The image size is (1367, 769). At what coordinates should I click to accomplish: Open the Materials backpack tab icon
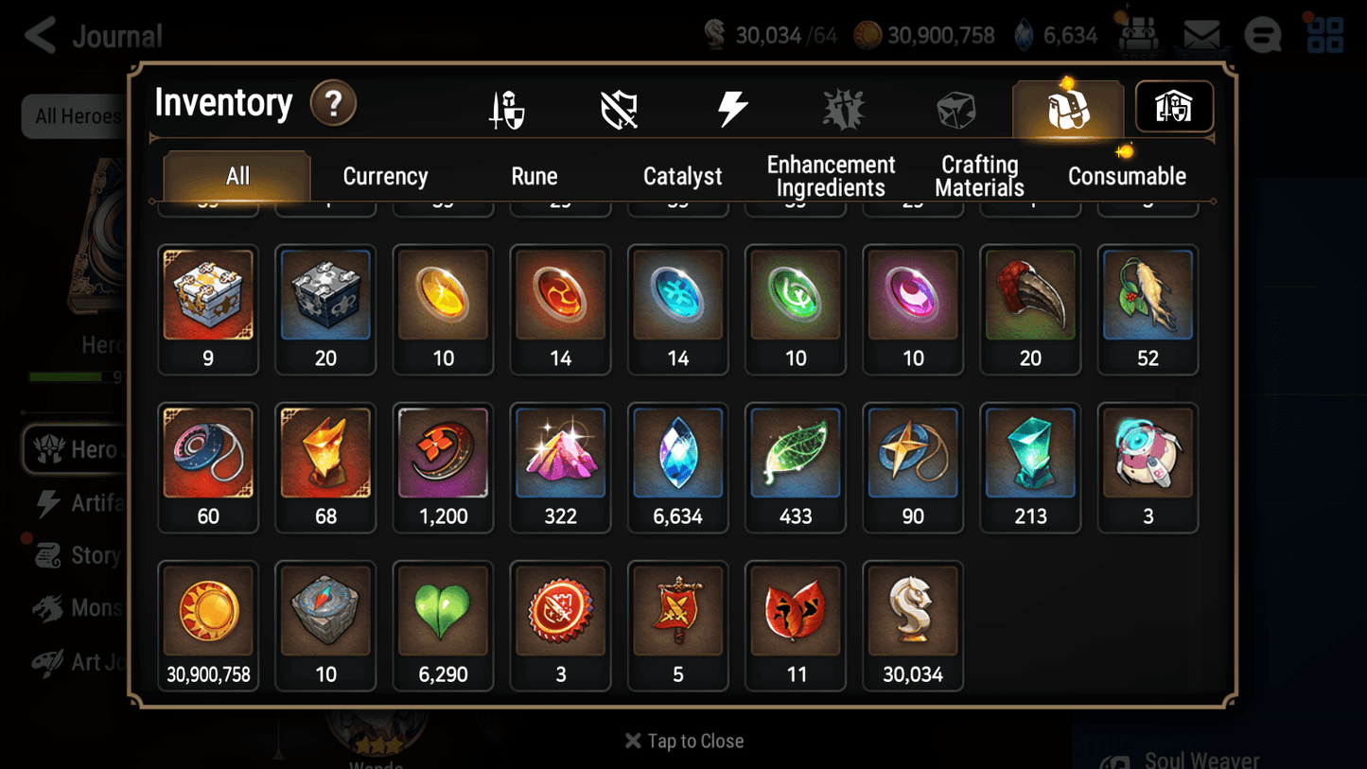click(1068, 107)
